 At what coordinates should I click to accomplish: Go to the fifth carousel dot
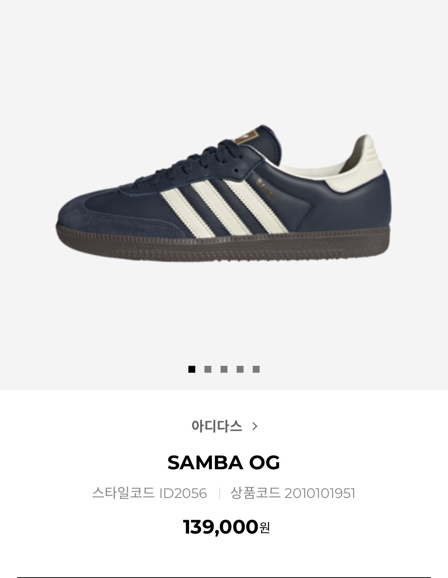[256, 369]
